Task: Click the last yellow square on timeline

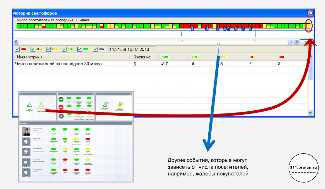Action: (308, 25)
